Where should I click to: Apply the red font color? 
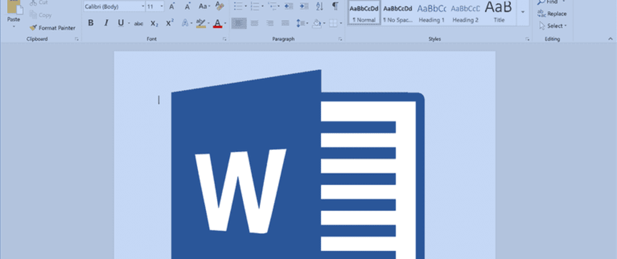[x=218, y=23]
